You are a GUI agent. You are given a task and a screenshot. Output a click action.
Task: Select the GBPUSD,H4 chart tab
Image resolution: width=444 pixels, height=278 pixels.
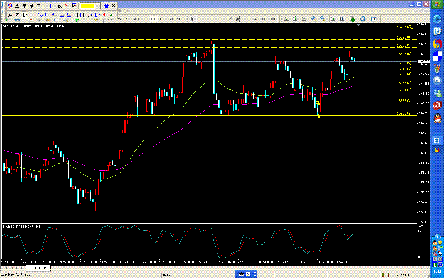pos(38,268)
